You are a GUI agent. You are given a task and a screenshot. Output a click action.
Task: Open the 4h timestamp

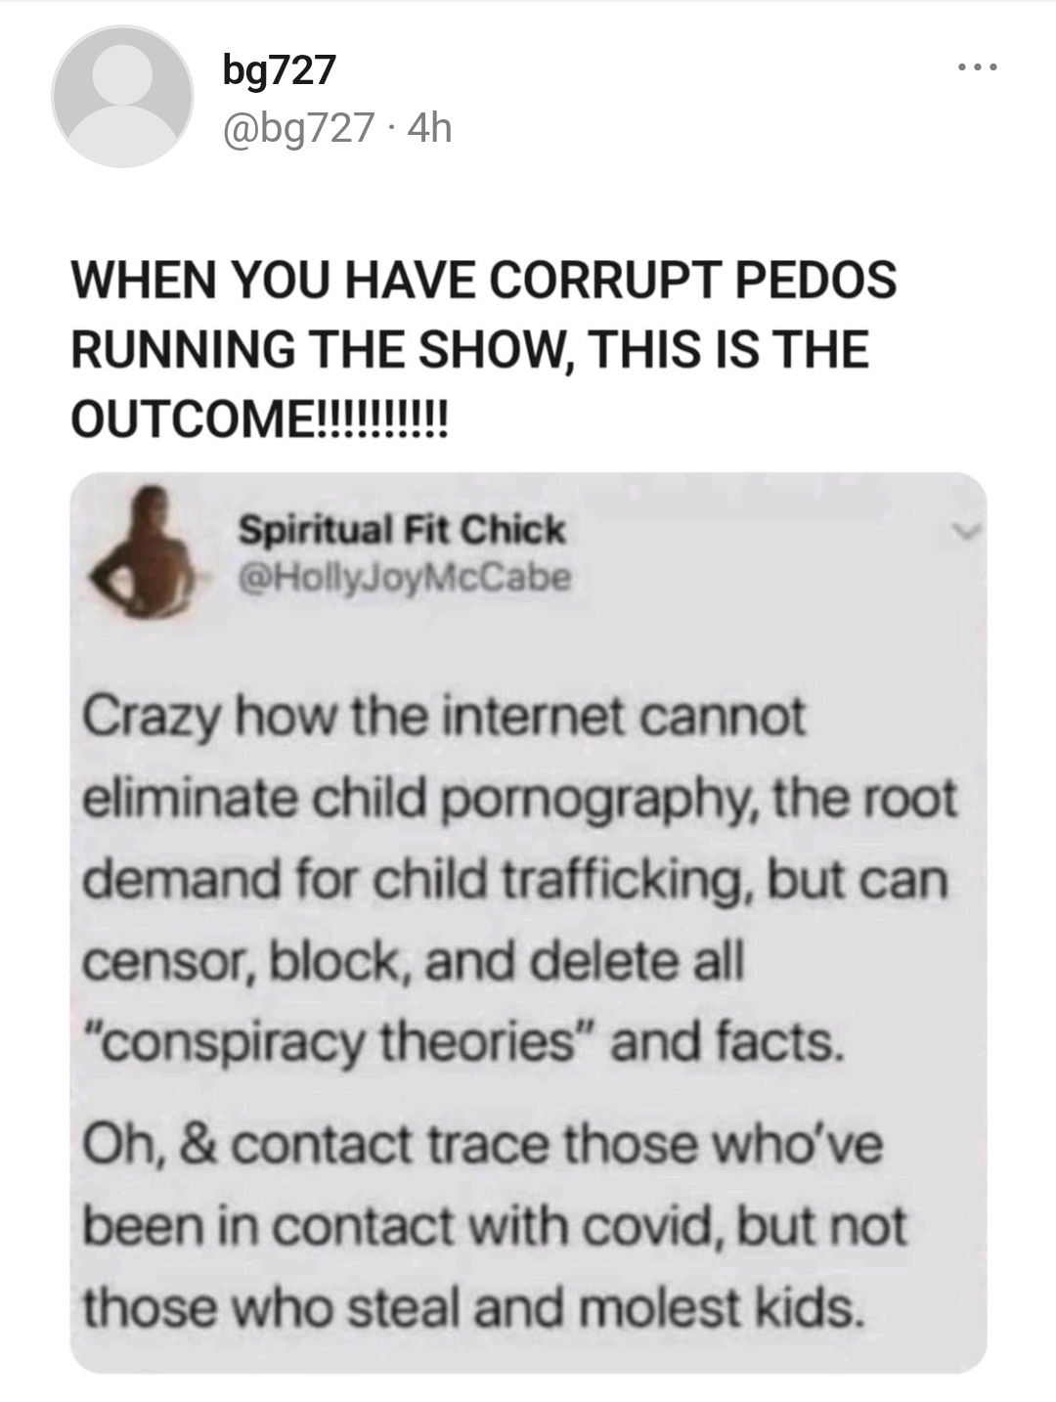429,128
